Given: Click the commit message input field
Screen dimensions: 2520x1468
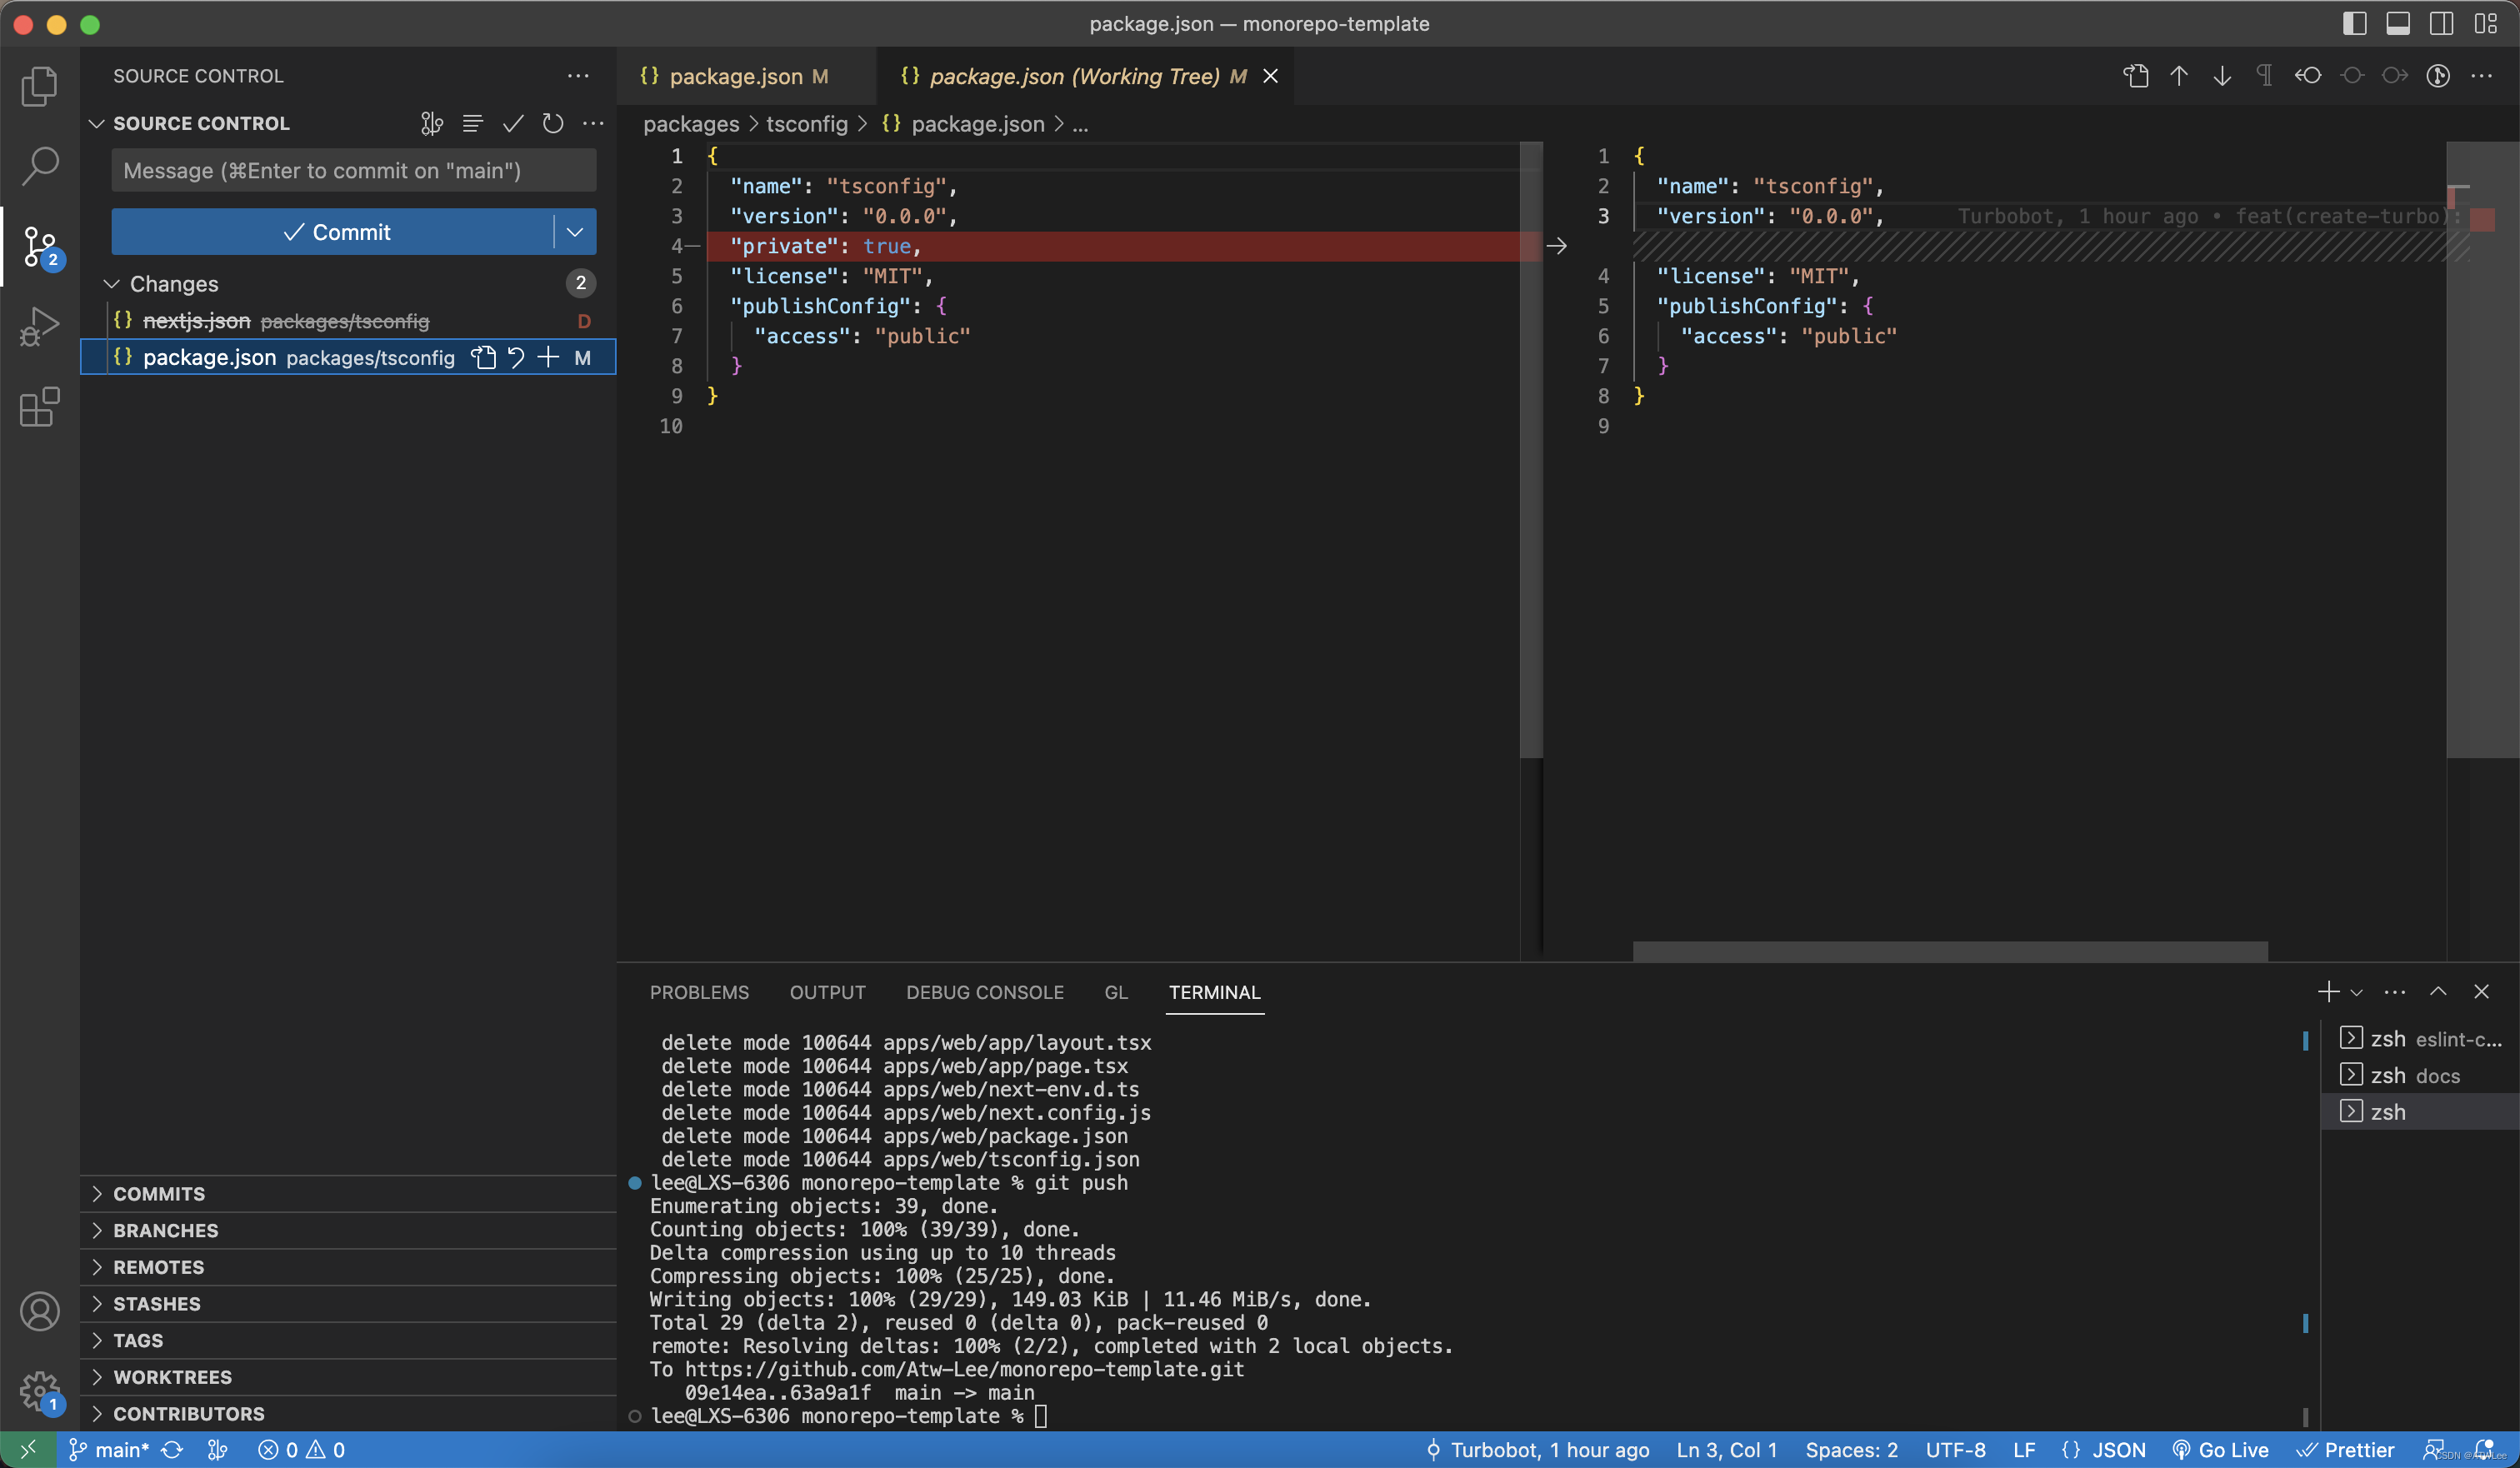Looking at the screenshot, I should pos(354,170).
